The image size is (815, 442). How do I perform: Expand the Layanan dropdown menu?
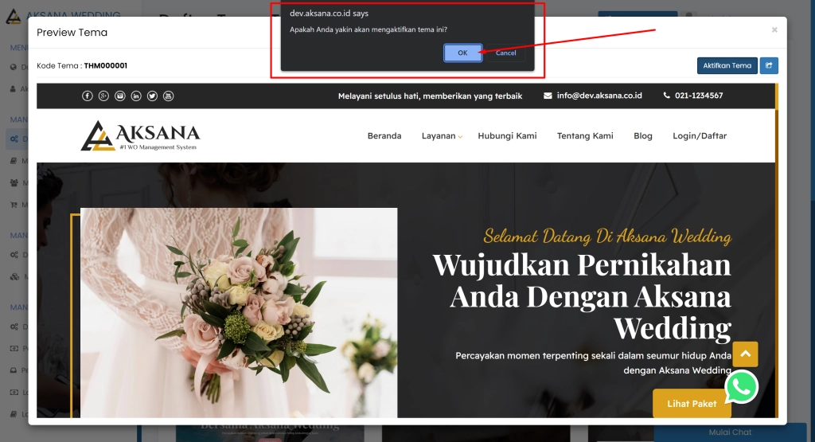click(x=441, y=135)
